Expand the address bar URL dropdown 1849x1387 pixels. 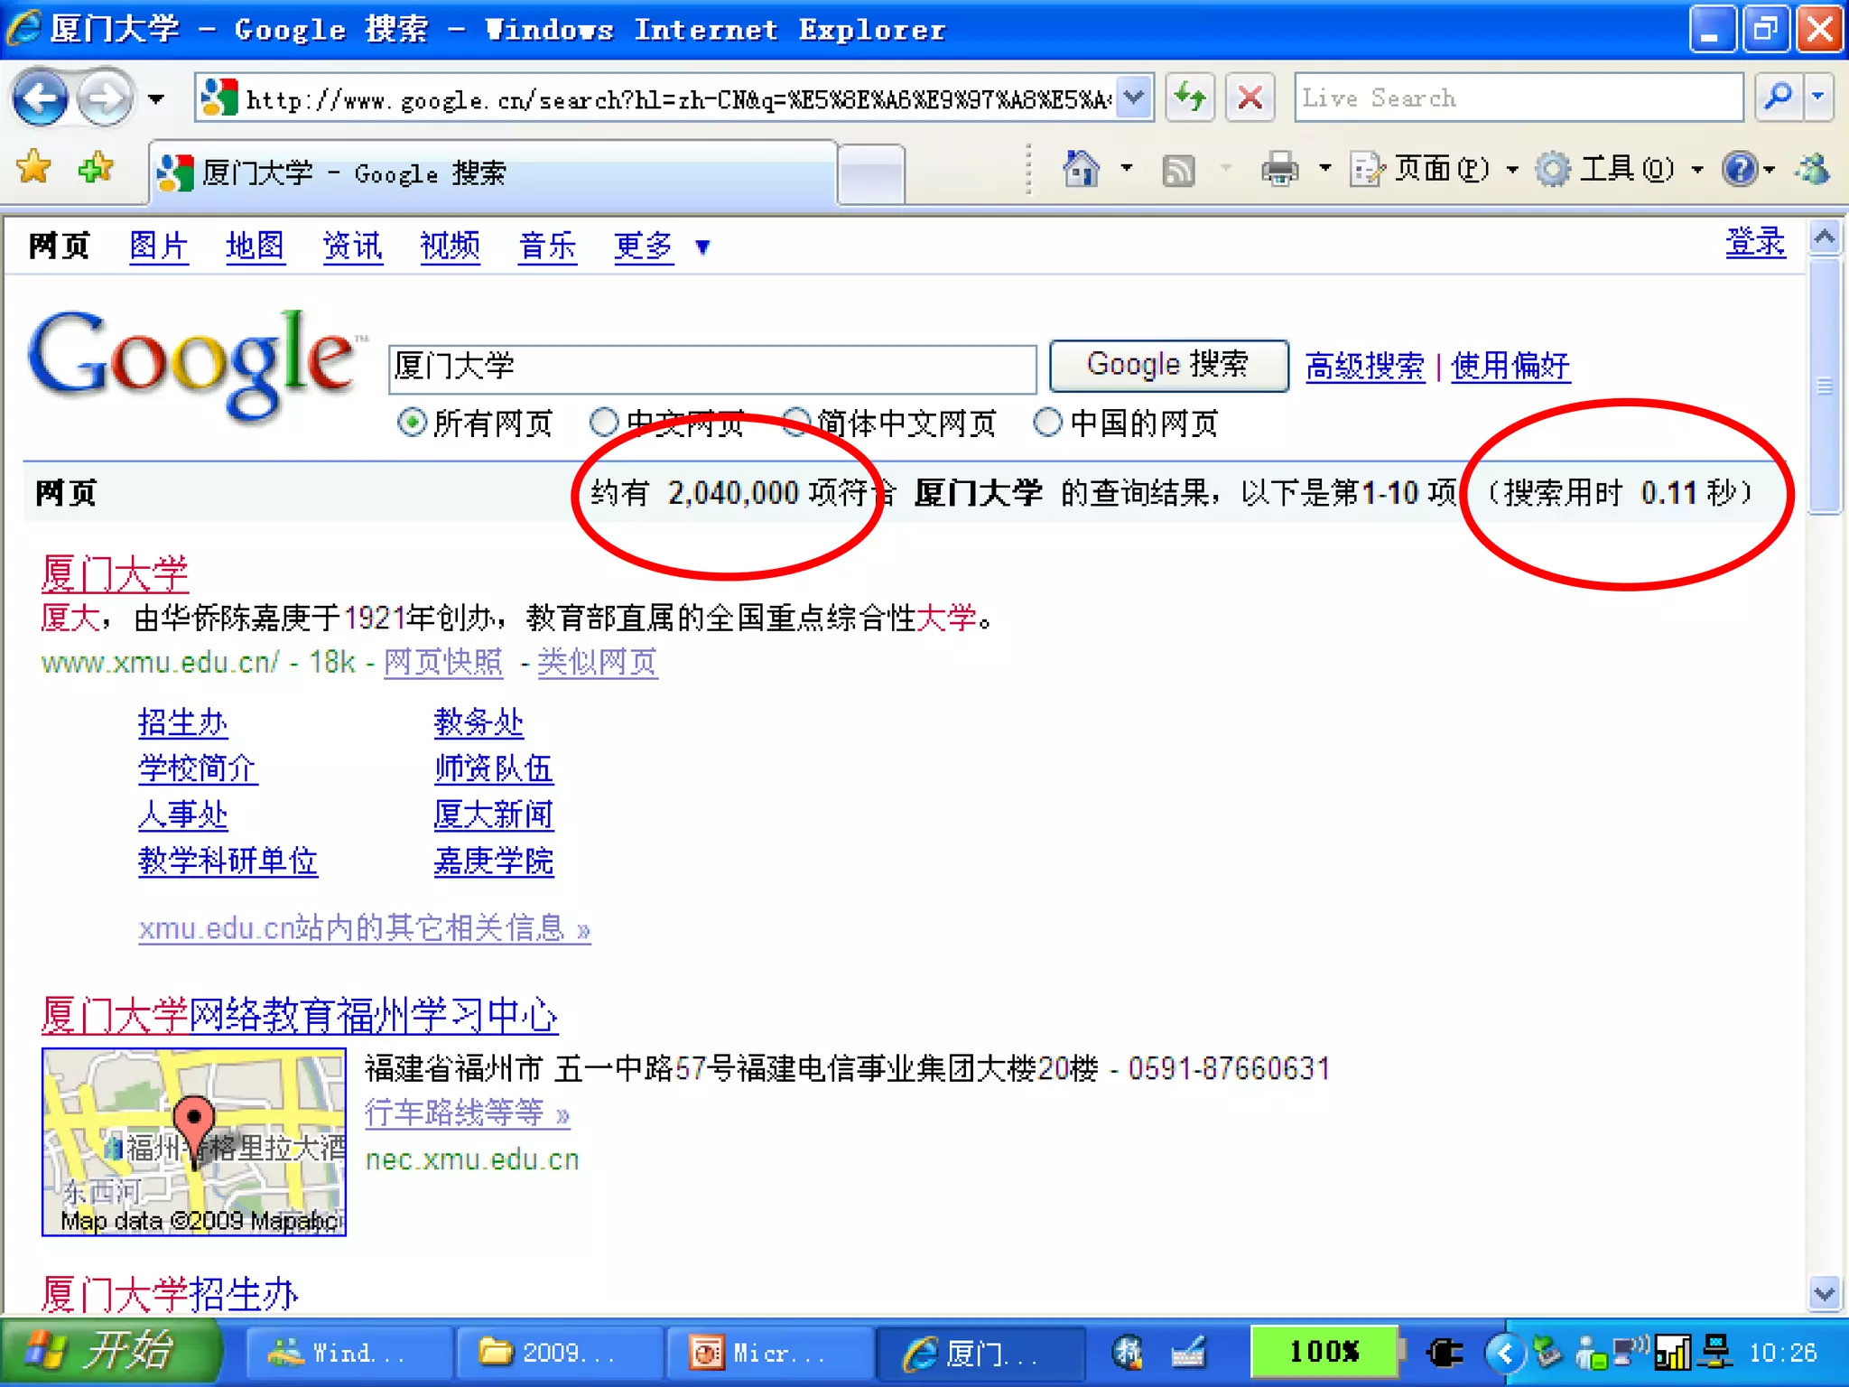1135,98
